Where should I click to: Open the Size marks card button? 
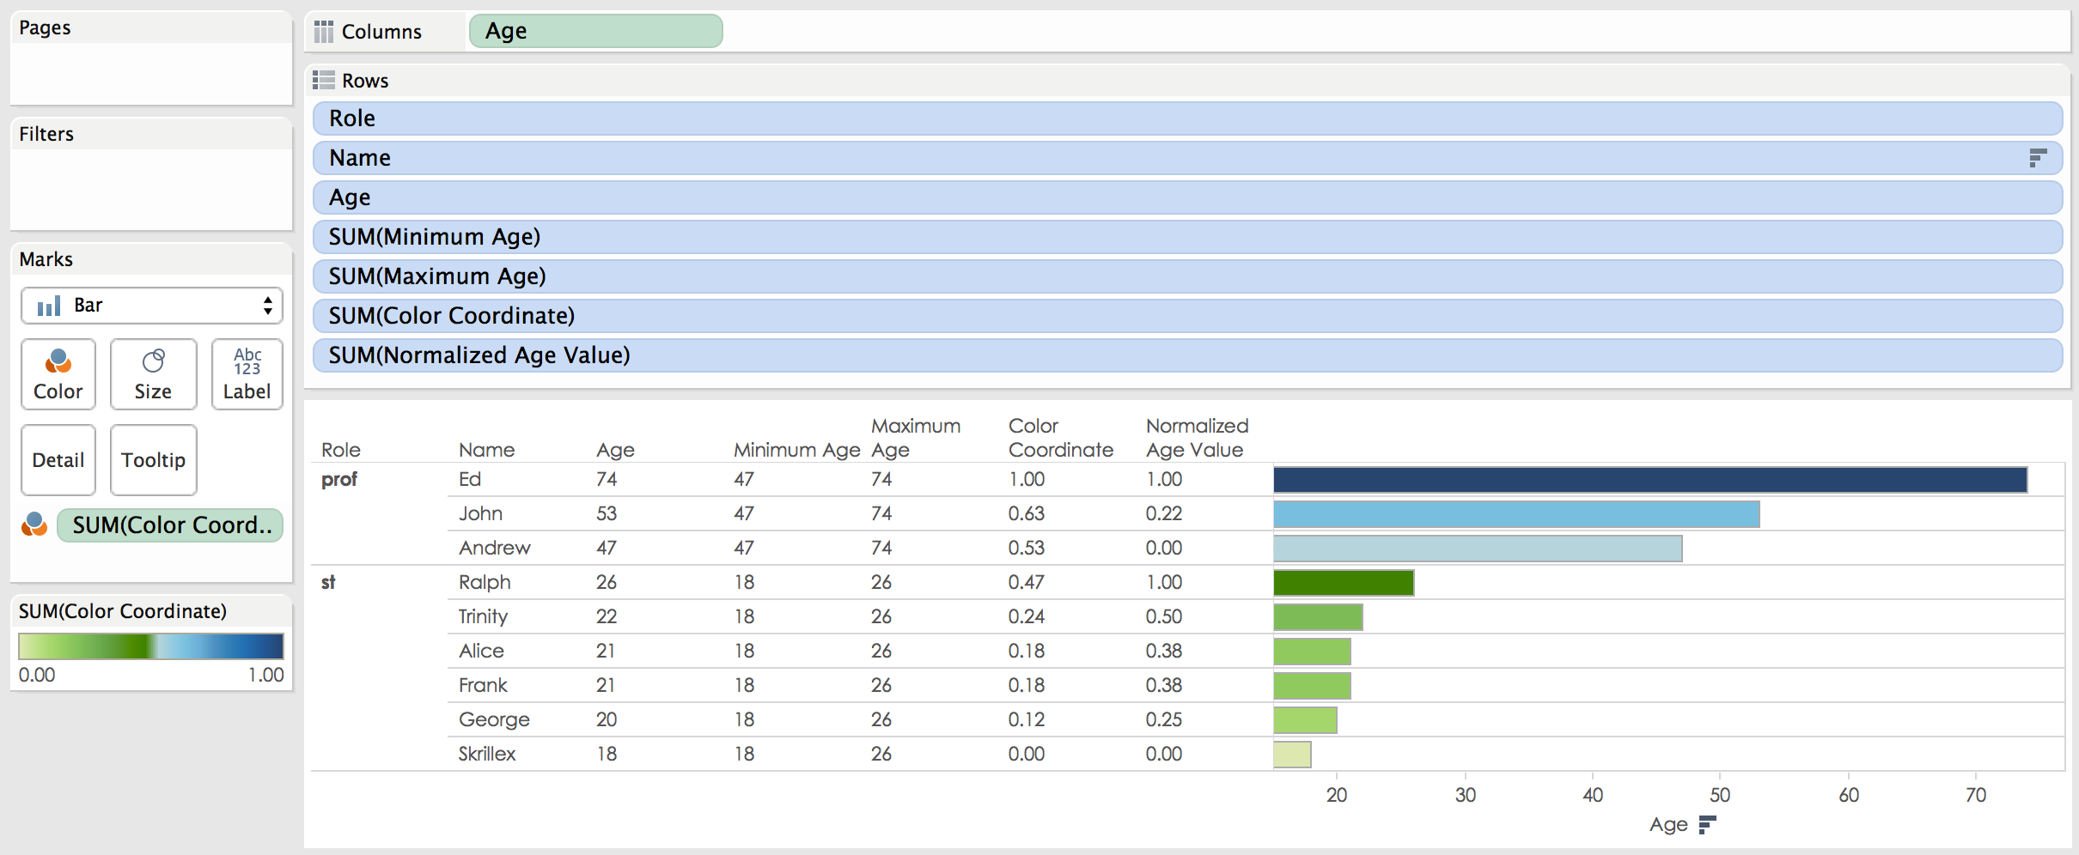[x=153, y=374]
